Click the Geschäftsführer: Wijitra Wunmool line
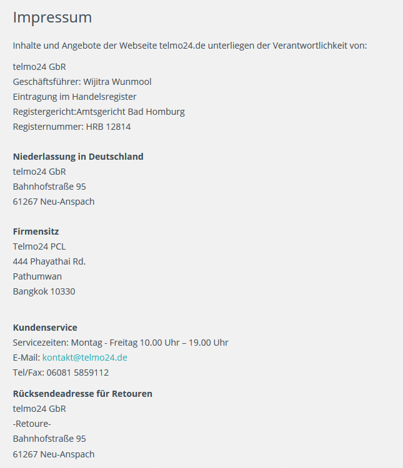Viewport: 403px width, 468px height. (82, 82)
